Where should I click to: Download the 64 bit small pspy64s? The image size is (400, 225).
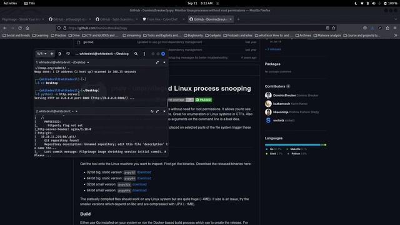pyautogui.click(x=139, y=190)
